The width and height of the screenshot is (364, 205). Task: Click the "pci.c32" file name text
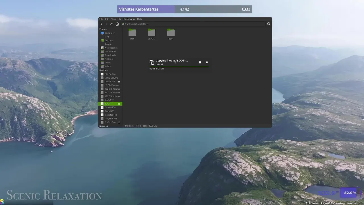click(159, 65)
